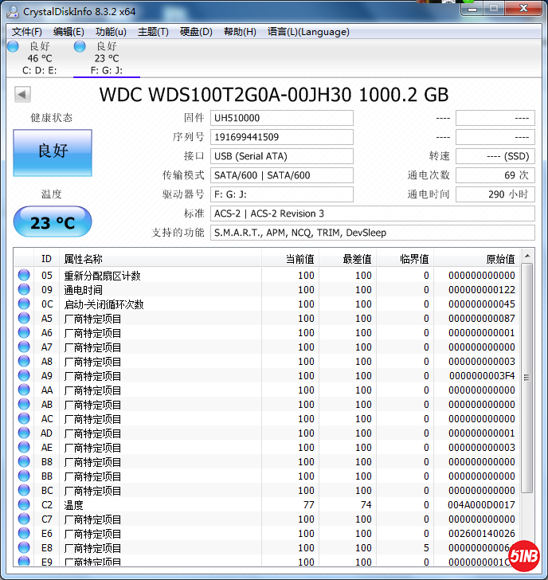Click the previous disk arrow button
The height and width of the screenshot is (580, 548).
tap(22, 95)
